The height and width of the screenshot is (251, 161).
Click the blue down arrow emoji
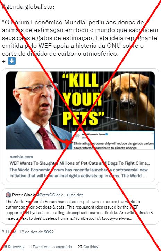(x=12, y=61)
